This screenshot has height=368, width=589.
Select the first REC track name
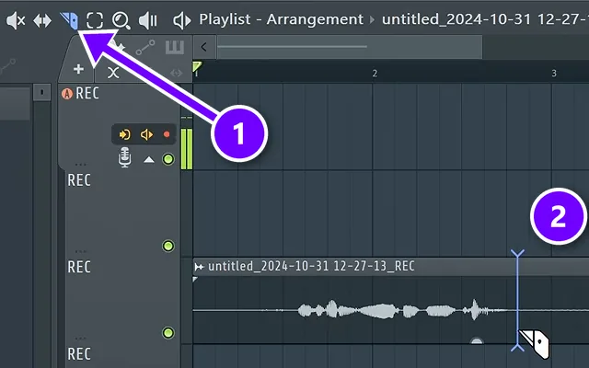87,93
